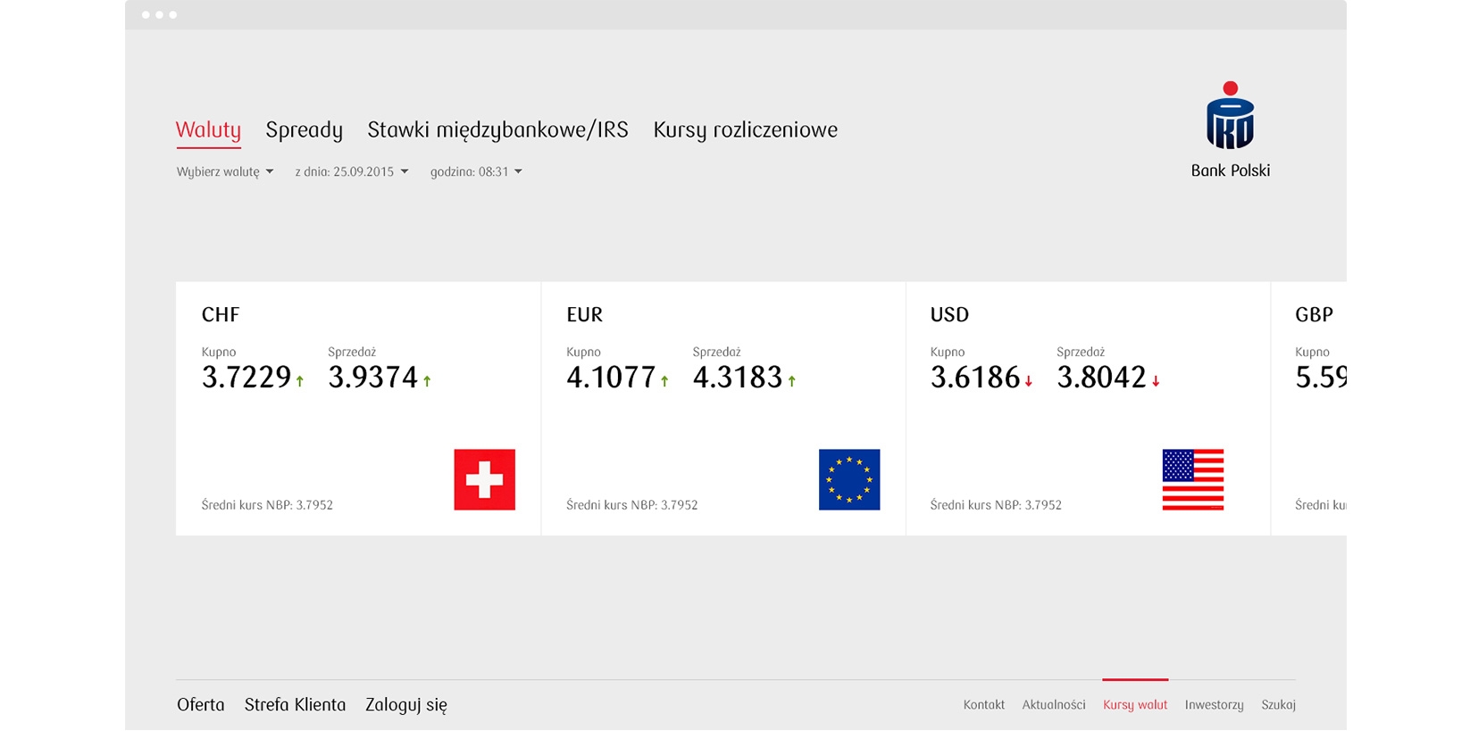This screenshot has height=731, width=1470.
Task: Click USD Sprzedaż rate 3.8042
Action: [x=1102, y=378]
